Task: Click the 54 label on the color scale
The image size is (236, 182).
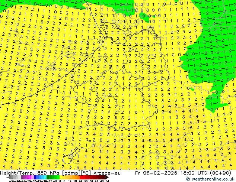Action: tap(107, 181)
